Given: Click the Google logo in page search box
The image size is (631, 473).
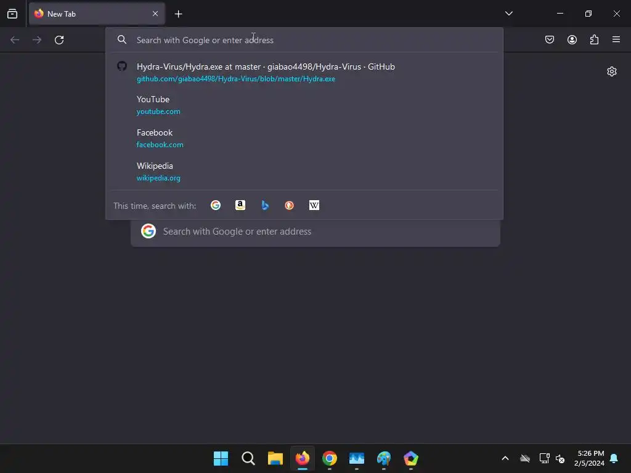Looking at the screenshot, I should coord(149,232).
